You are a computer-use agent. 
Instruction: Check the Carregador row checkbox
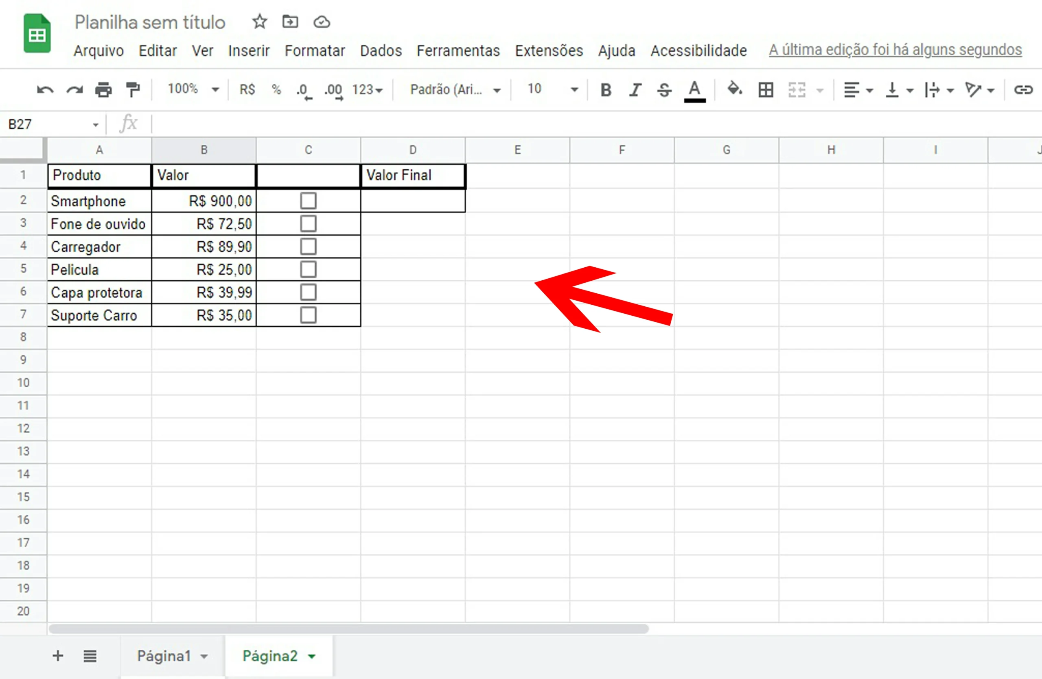pyautogui.click(x=308, y=246)
